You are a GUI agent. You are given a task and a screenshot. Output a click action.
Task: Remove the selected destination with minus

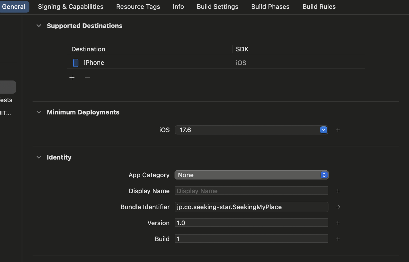point(87,78)
